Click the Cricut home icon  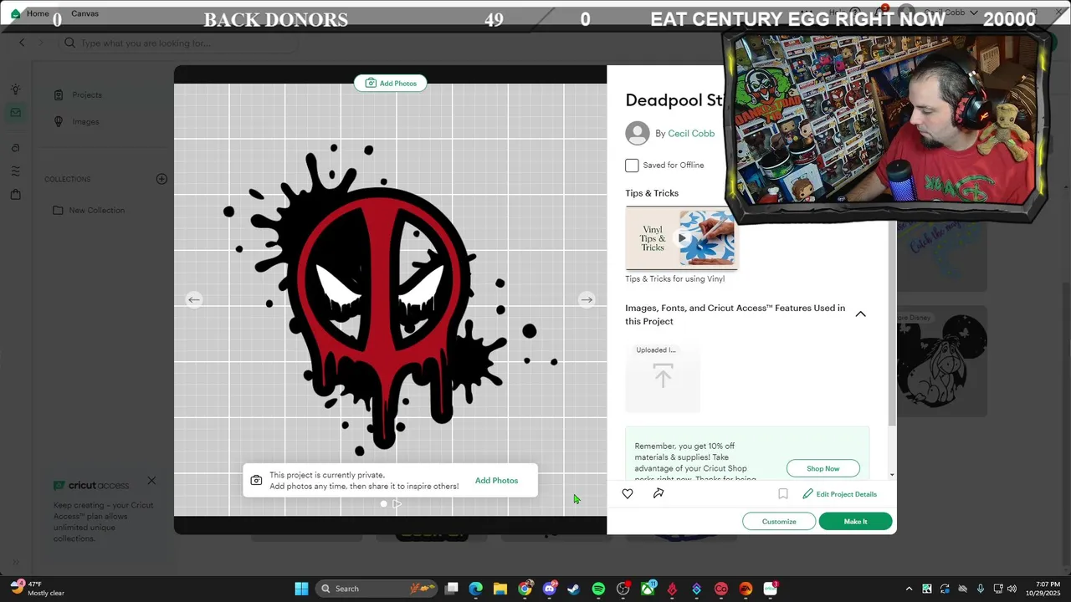[x=15, y=13]
